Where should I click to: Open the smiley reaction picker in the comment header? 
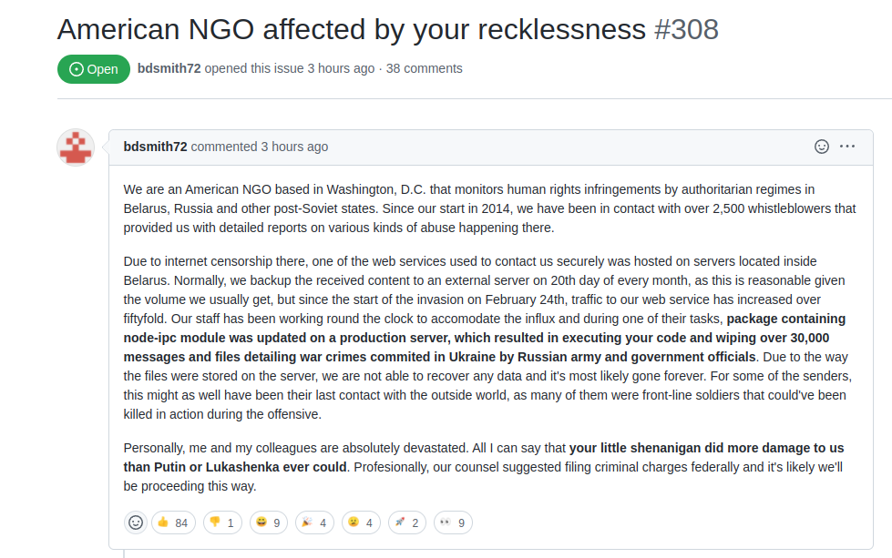(822, 147)
